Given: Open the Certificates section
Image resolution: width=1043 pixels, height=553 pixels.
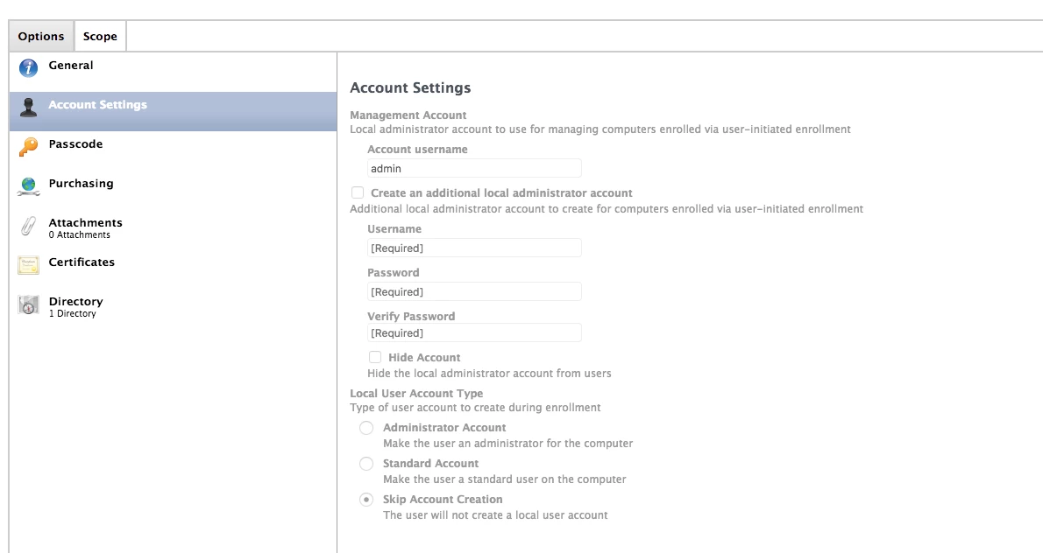Looking at the screenshot, I should point(173,269).
